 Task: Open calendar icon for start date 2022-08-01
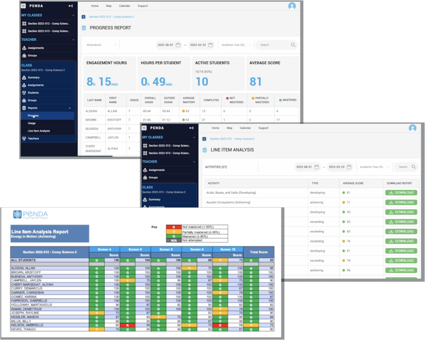click(x=178, y=45)
